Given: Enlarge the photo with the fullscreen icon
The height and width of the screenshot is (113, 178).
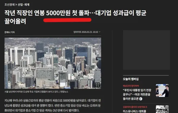Looking at the screenshot, I should (x=97, y=85).
